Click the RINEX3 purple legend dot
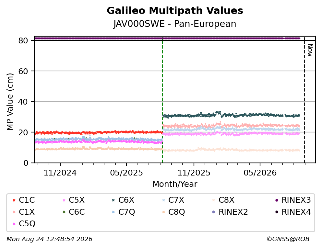The height and width of the screenshot is (249, 322). [277, 200]
